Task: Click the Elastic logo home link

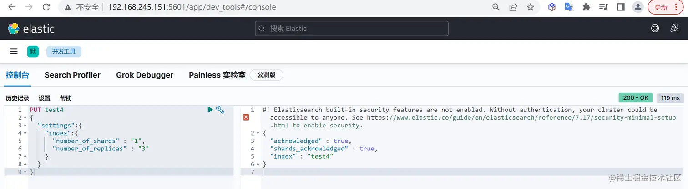Action: pos(31,29)
